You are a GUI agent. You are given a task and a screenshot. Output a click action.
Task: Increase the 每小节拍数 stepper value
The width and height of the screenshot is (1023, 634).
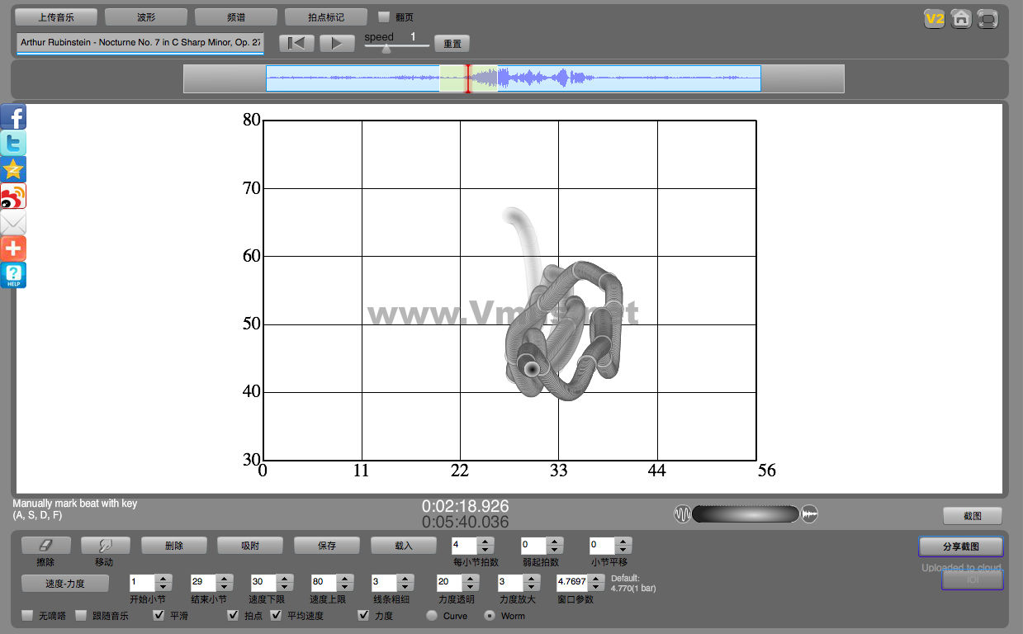pyautogui.click(x=485, y=541)
